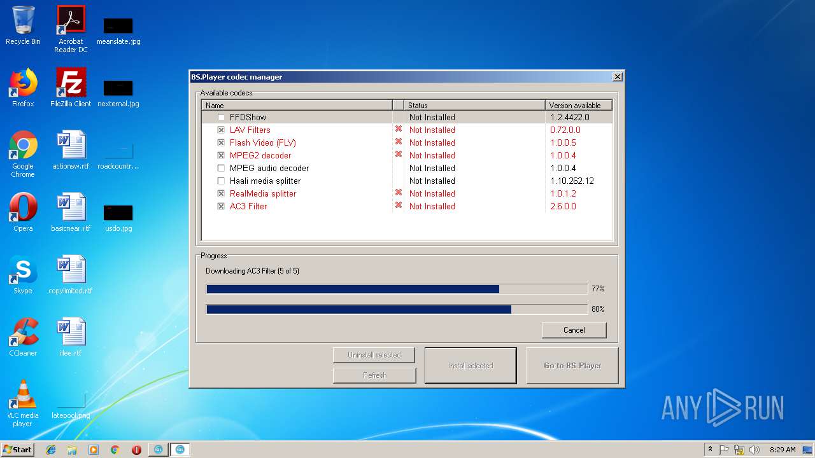Click AC3 Filter red X status icon
Image resolution: width=815 pixels, height=458 pixels.
click(x=399, y=205)
